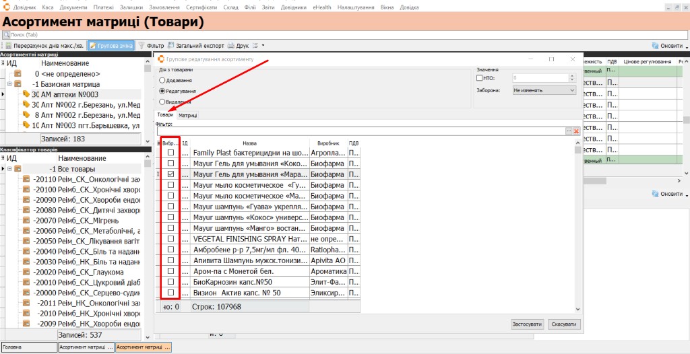Select the Видалення radio option
This screenshot has width=690, height=354.
click(162, 102)
